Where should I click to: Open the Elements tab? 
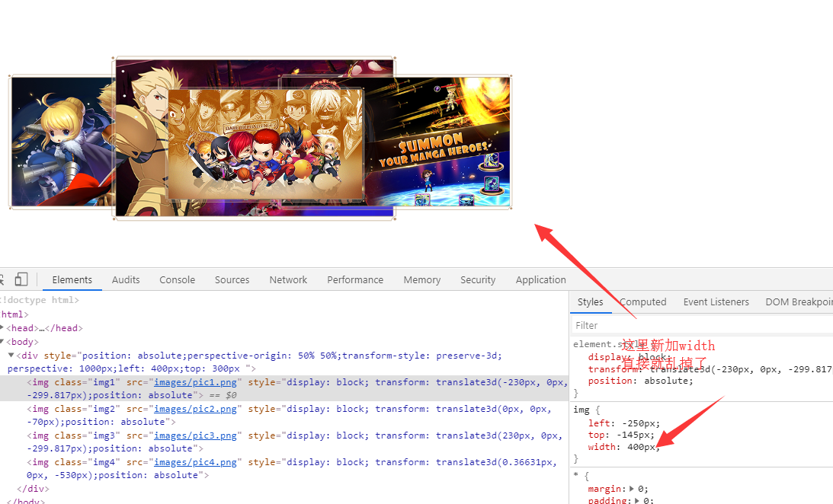(x=72, y=279)
